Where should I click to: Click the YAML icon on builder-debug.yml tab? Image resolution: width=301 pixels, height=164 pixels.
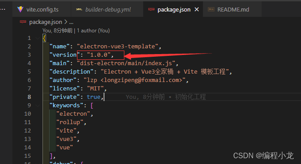[79, 9]
